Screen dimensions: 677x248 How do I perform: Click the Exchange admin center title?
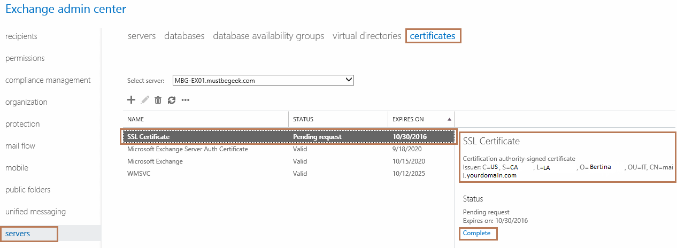[x=66, y=9]
